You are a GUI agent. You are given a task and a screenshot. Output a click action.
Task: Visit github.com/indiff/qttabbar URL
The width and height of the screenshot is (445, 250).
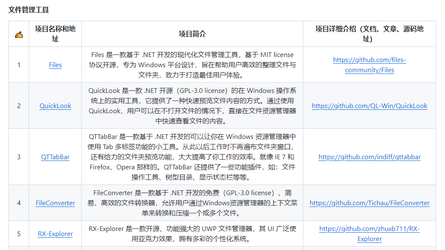[369, 157]
